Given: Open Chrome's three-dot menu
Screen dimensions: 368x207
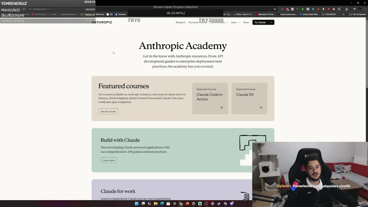Looking at the screenshot, I should coord(365,9).
